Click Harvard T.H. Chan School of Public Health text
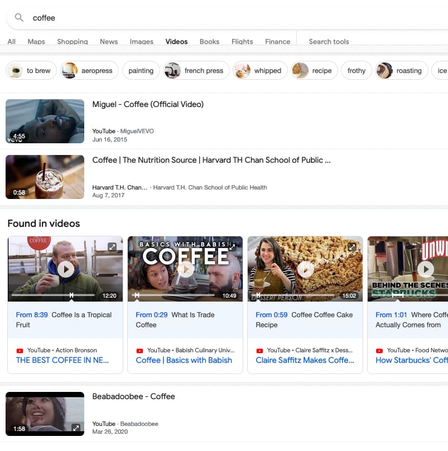The width and height of the screenshot is (448, 451). coord(210,187)
